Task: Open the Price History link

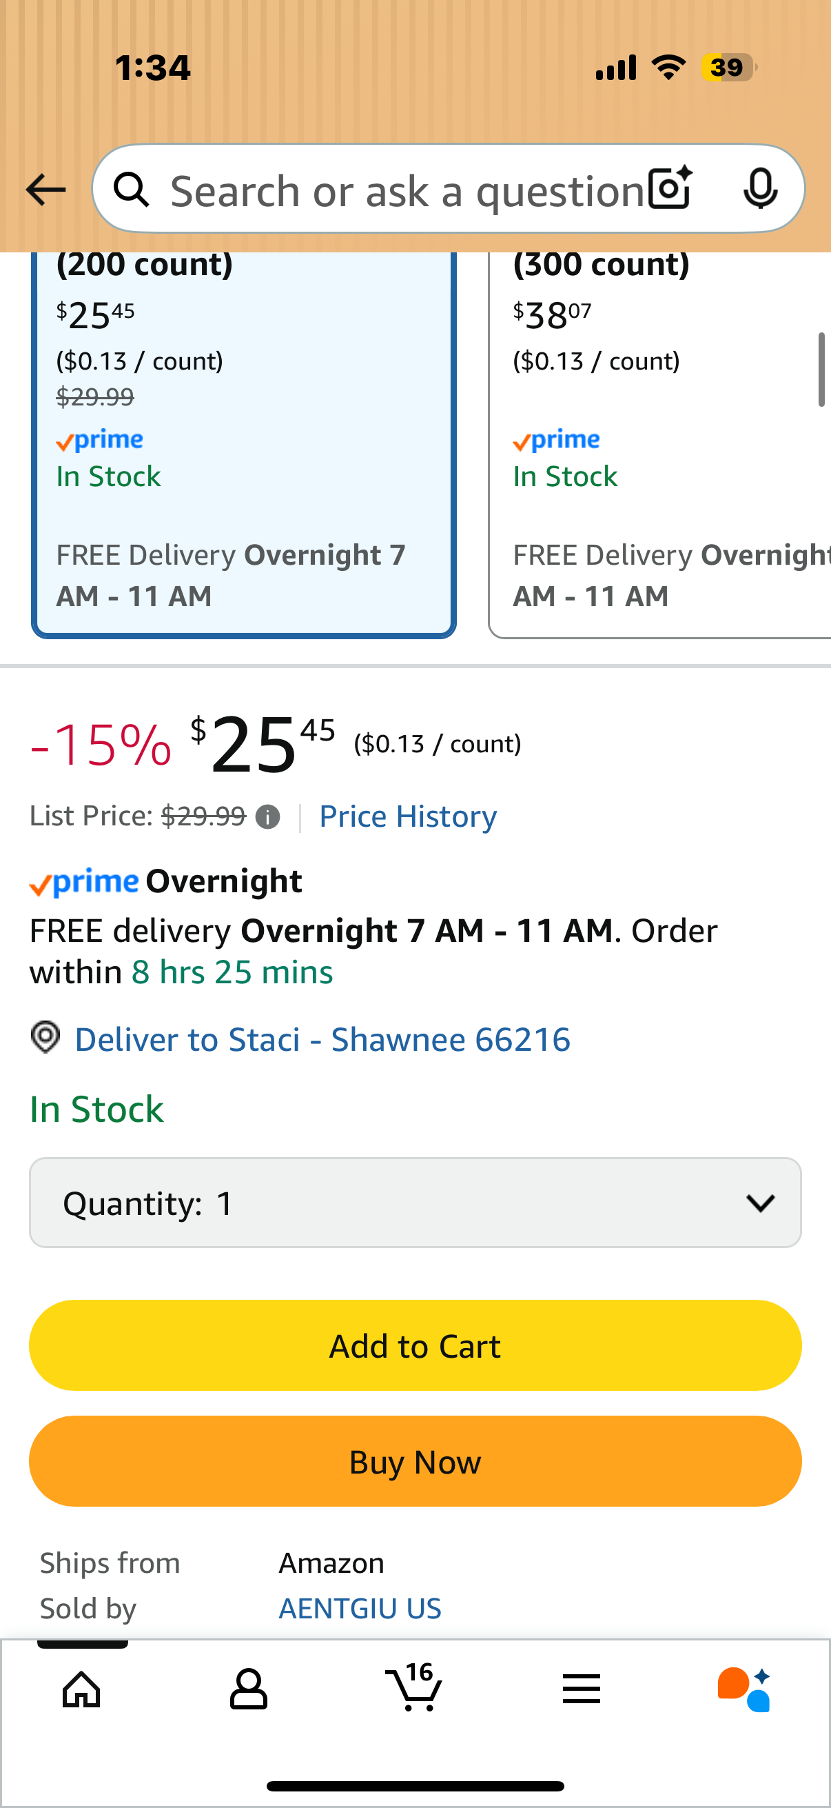Action: (x=407, y=816)
